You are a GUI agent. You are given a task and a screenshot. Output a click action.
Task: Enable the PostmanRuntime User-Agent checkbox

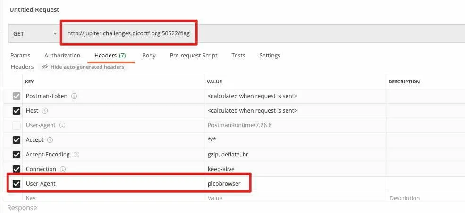pyautogui.click(x=17, y=125)
